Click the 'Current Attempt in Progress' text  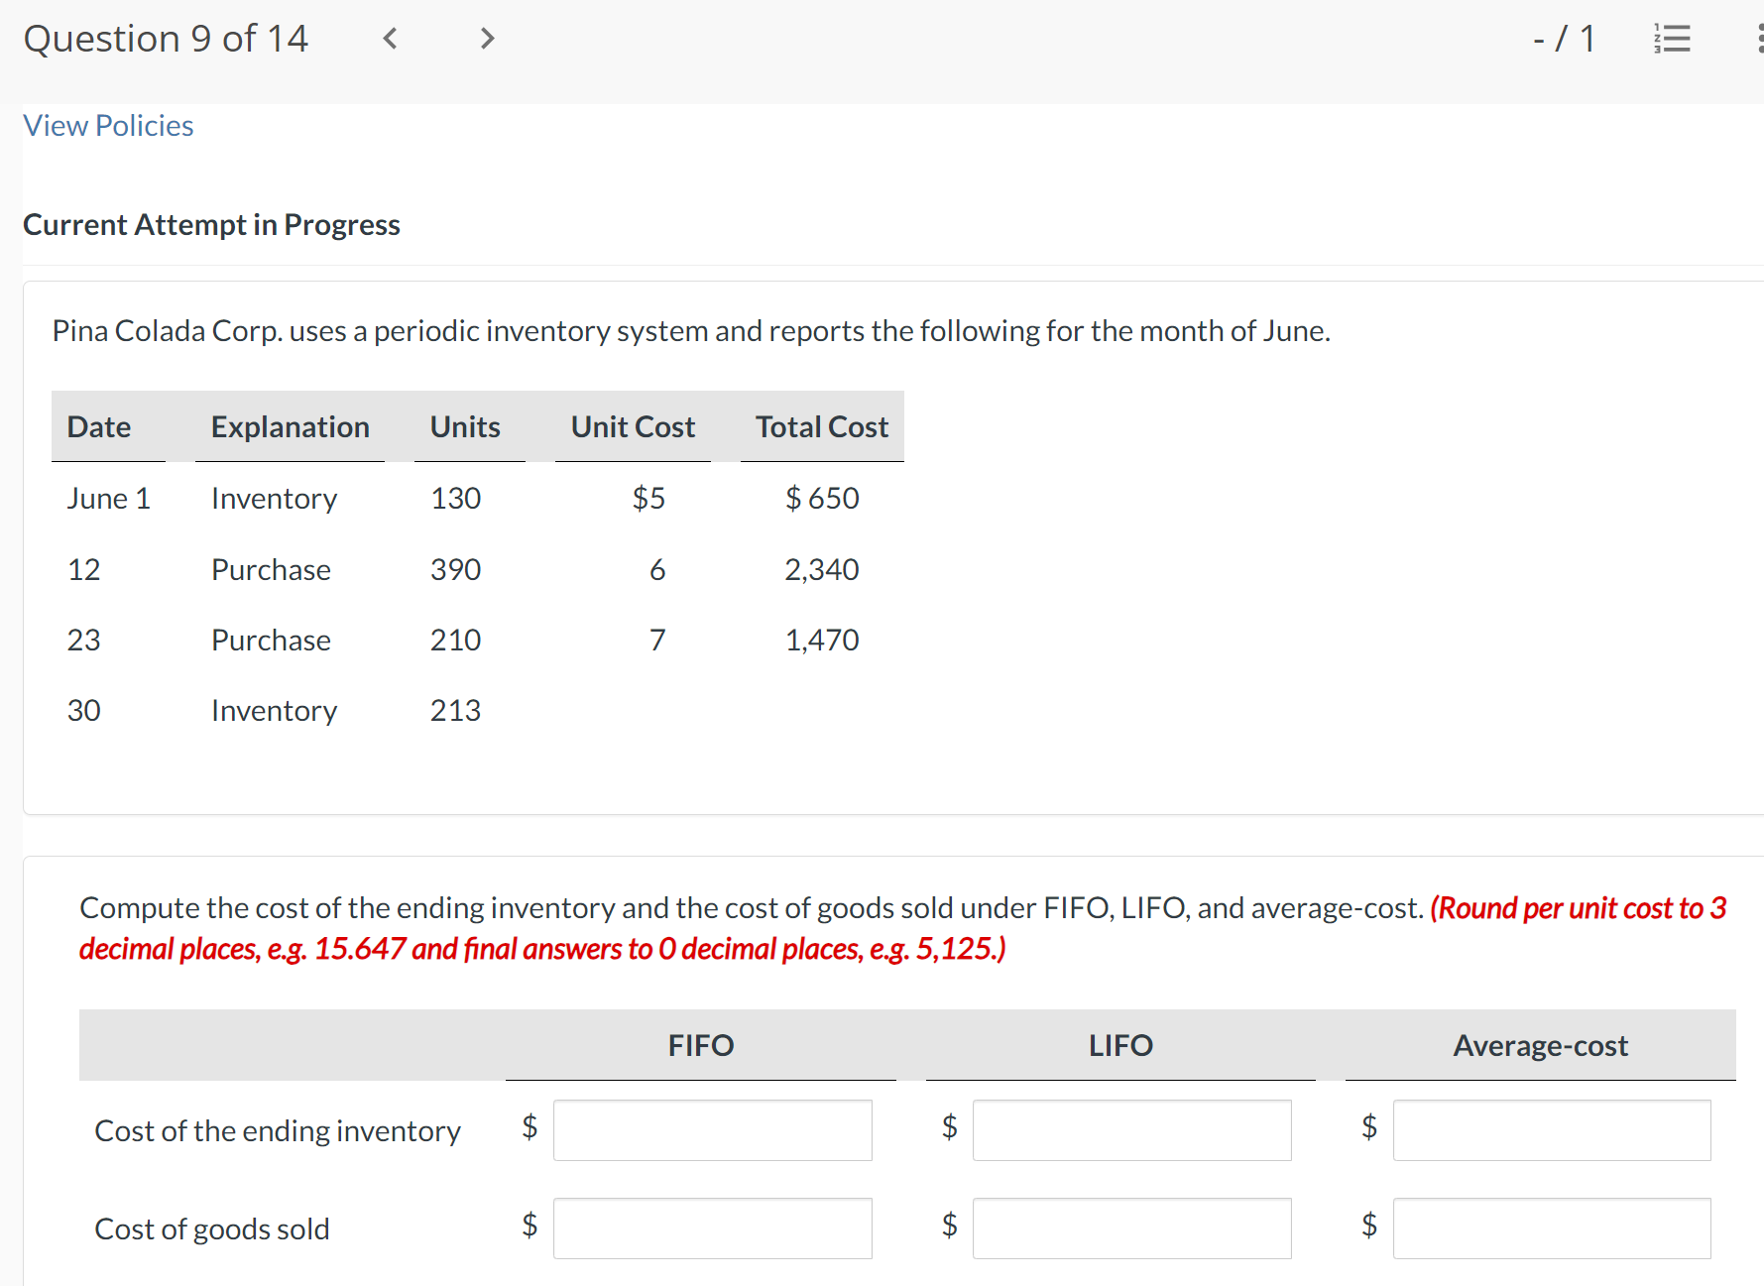[x=211, y=225]
